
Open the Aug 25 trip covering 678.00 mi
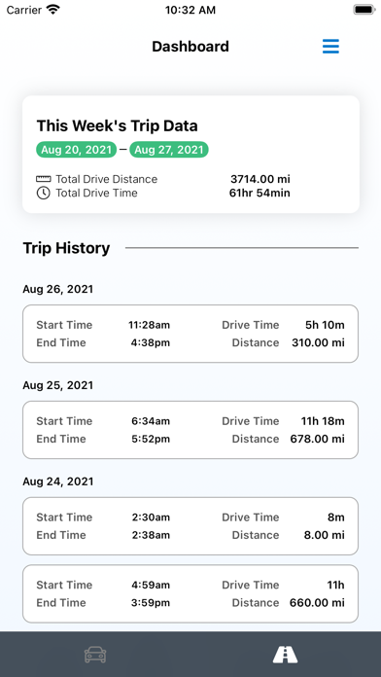pyautogui.click(x=190, y=430)
